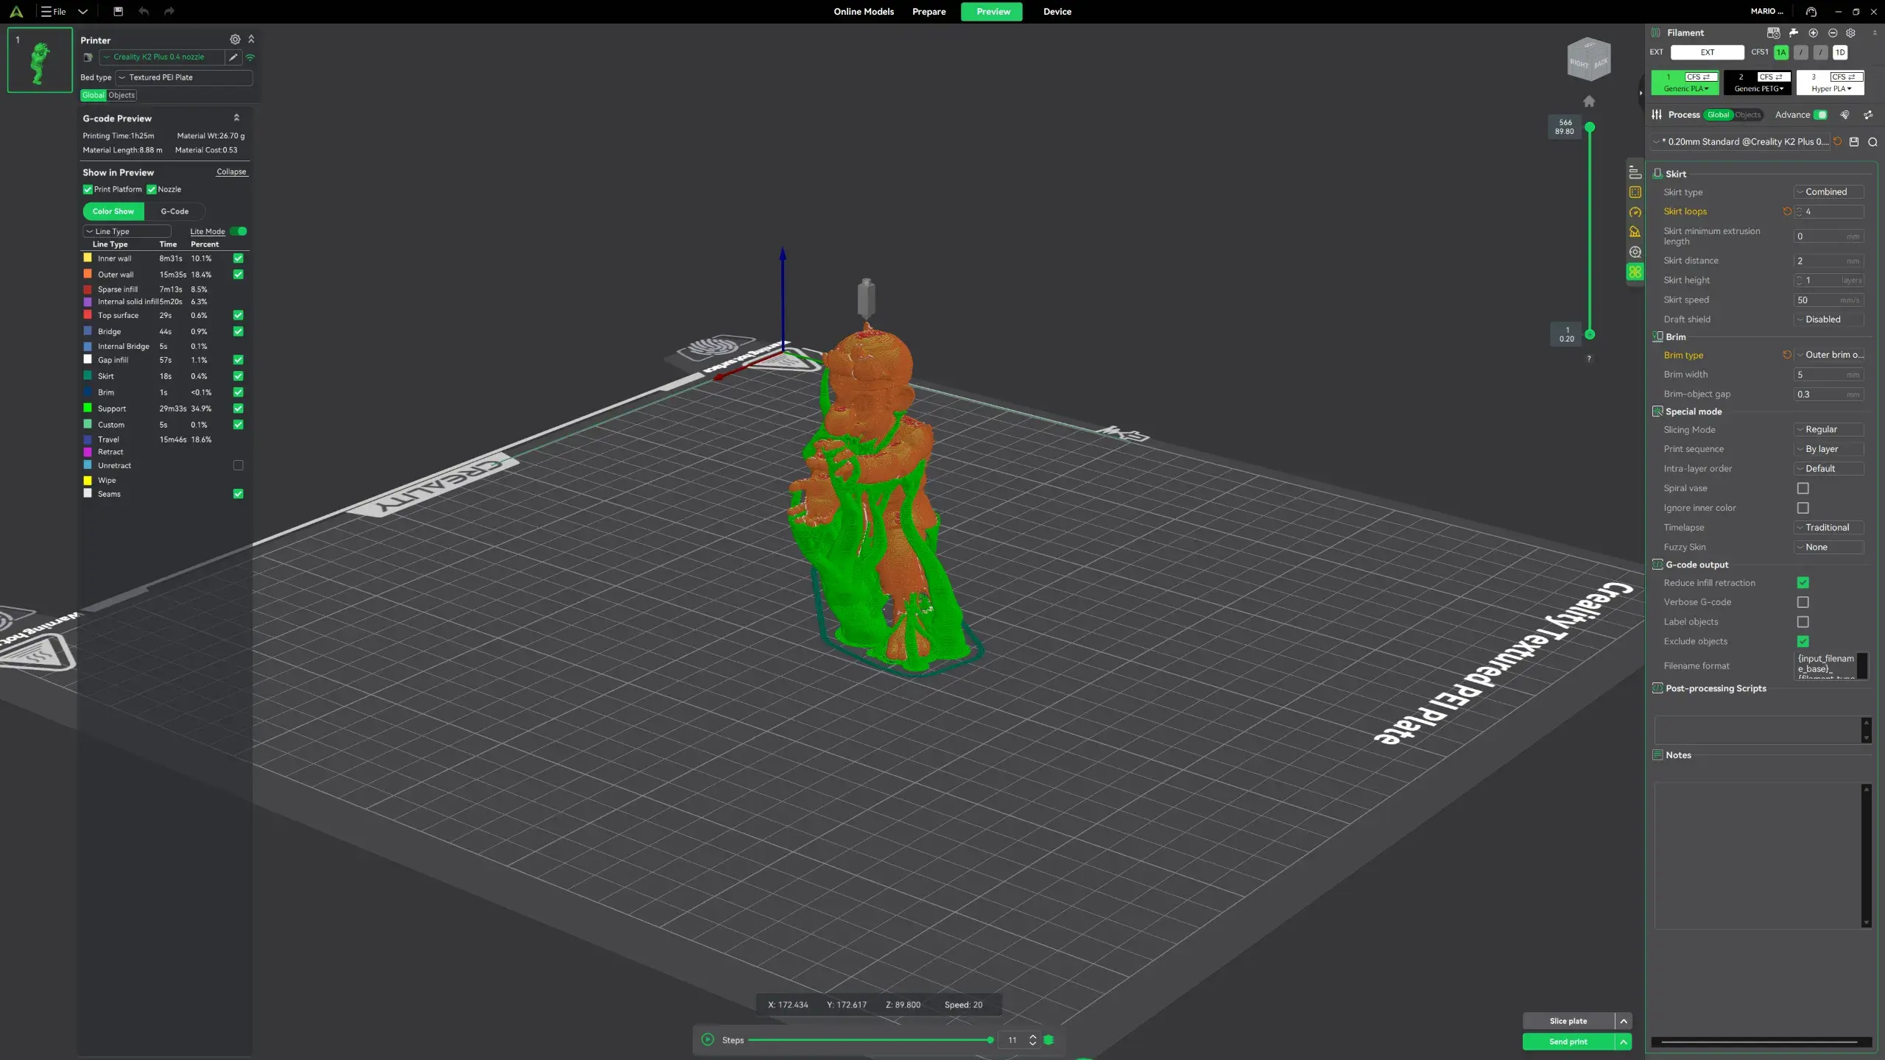1885x1060 pixels.
Task: Collapse the G-code Preview panel
Action: pyautogui.click(x=236, y=118)
